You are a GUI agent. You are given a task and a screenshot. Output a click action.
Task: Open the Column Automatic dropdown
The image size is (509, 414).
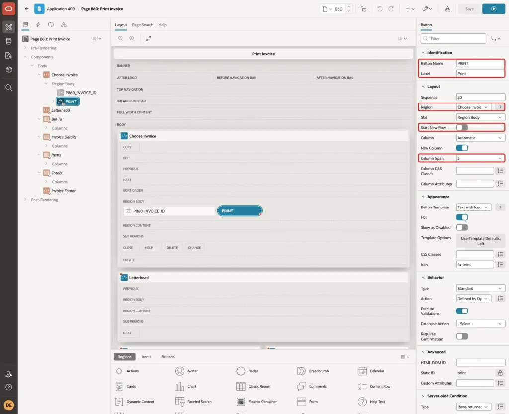480,138
